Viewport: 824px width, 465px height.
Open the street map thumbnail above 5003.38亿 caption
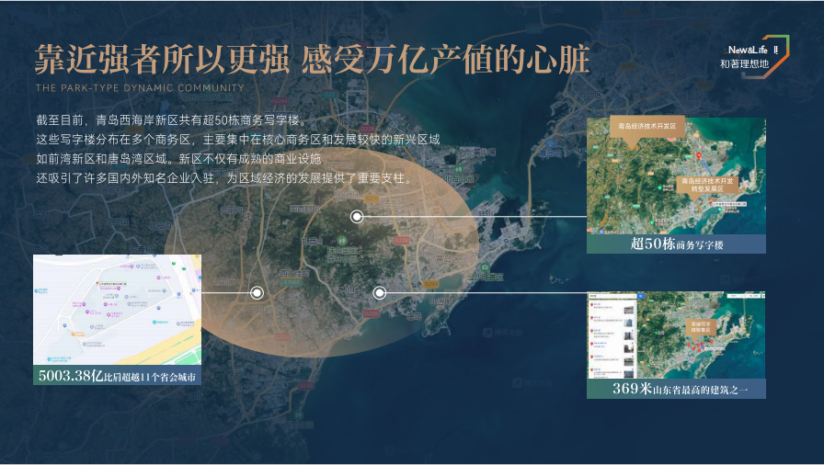click(117, 310)
